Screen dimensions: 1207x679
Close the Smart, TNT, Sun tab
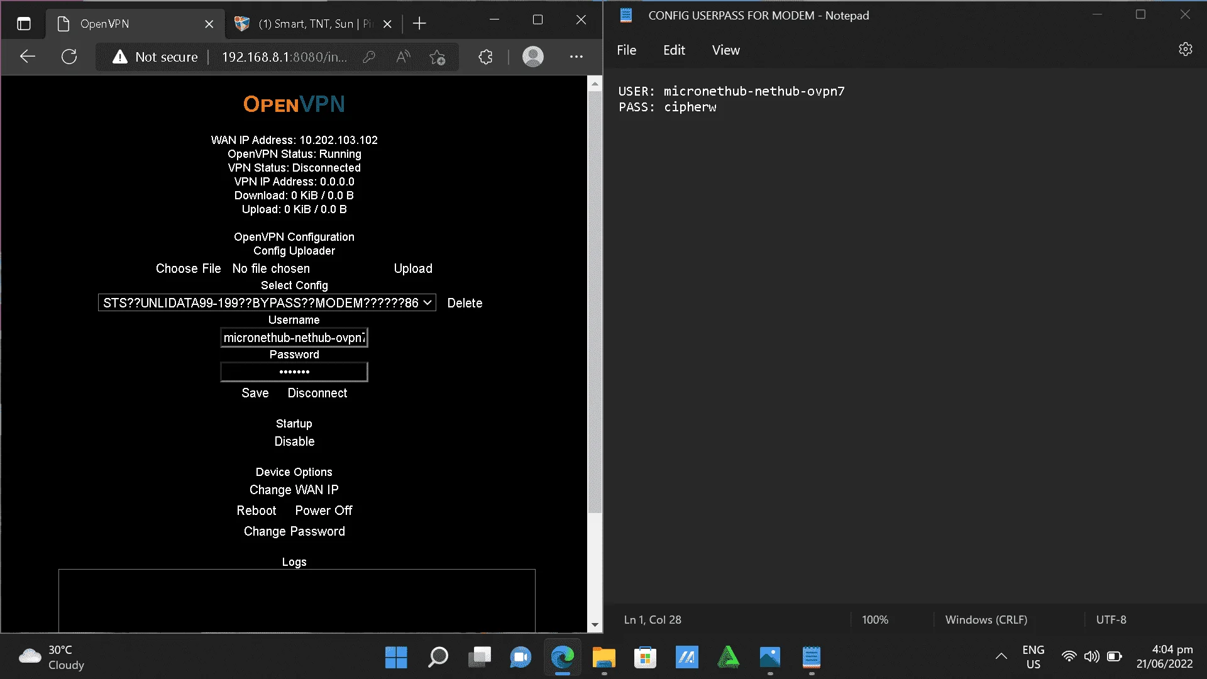387,24
